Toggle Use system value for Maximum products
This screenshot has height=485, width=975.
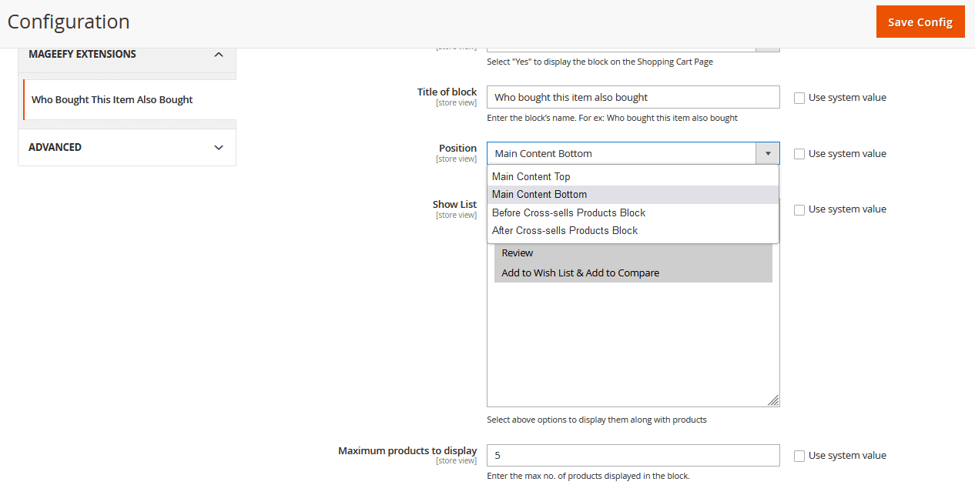coord(799,456)
